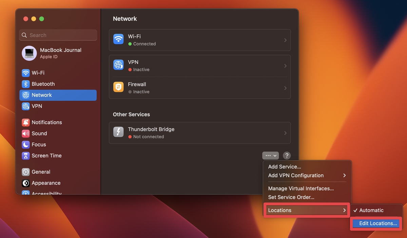Expand the Add VPN Configuration submenu
The width and height of the screenshot is (407, 238).
pos(295,176)
